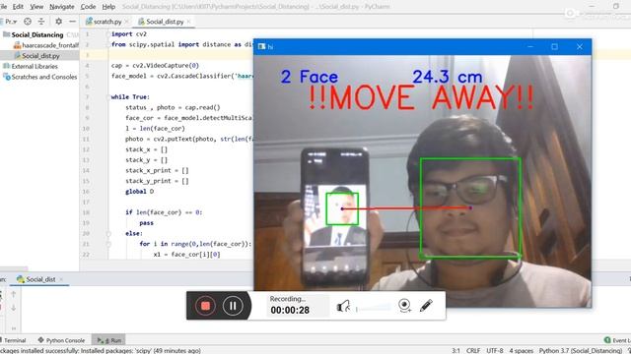This screenshot has height=354, width=631.
Task: Click the 'global D' code line
Action: pos(140,192)
